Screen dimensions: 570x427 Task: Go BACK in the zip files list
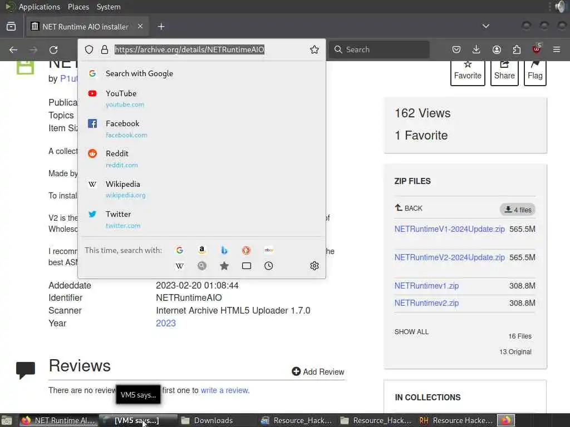coord(409,208)
